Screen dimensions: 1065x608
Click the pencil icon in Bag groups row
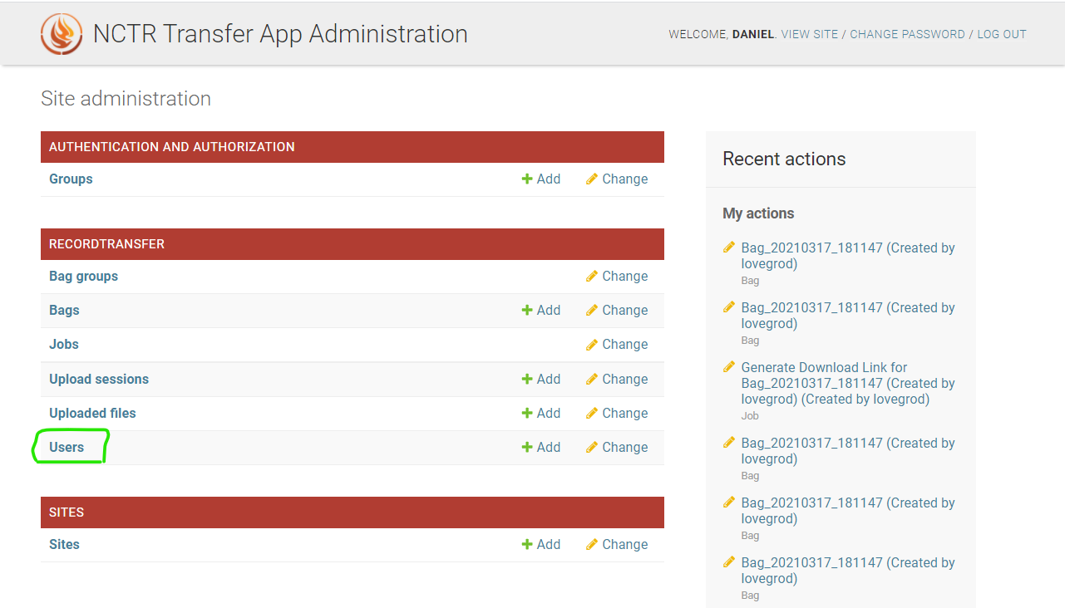pos(592,276)
